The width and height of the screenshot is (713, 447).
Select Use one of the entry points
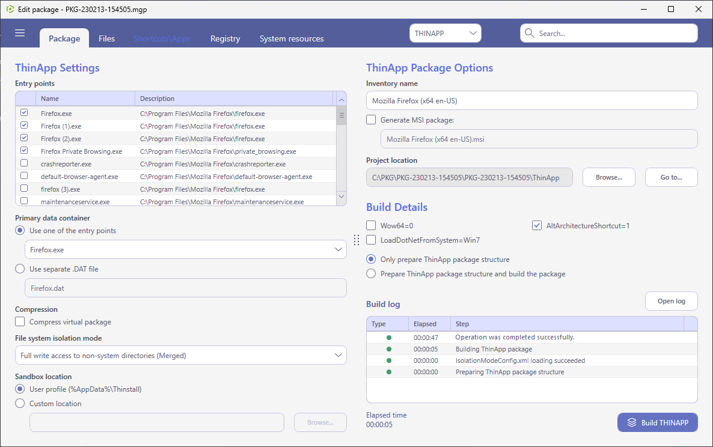[20, 231]
